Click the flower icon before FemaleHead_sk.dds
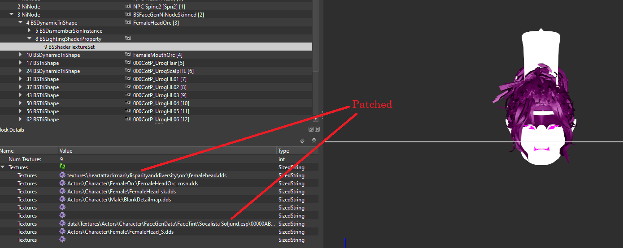Screen dimensions: 623x248 pyautogui.click(x=62, y=191)
